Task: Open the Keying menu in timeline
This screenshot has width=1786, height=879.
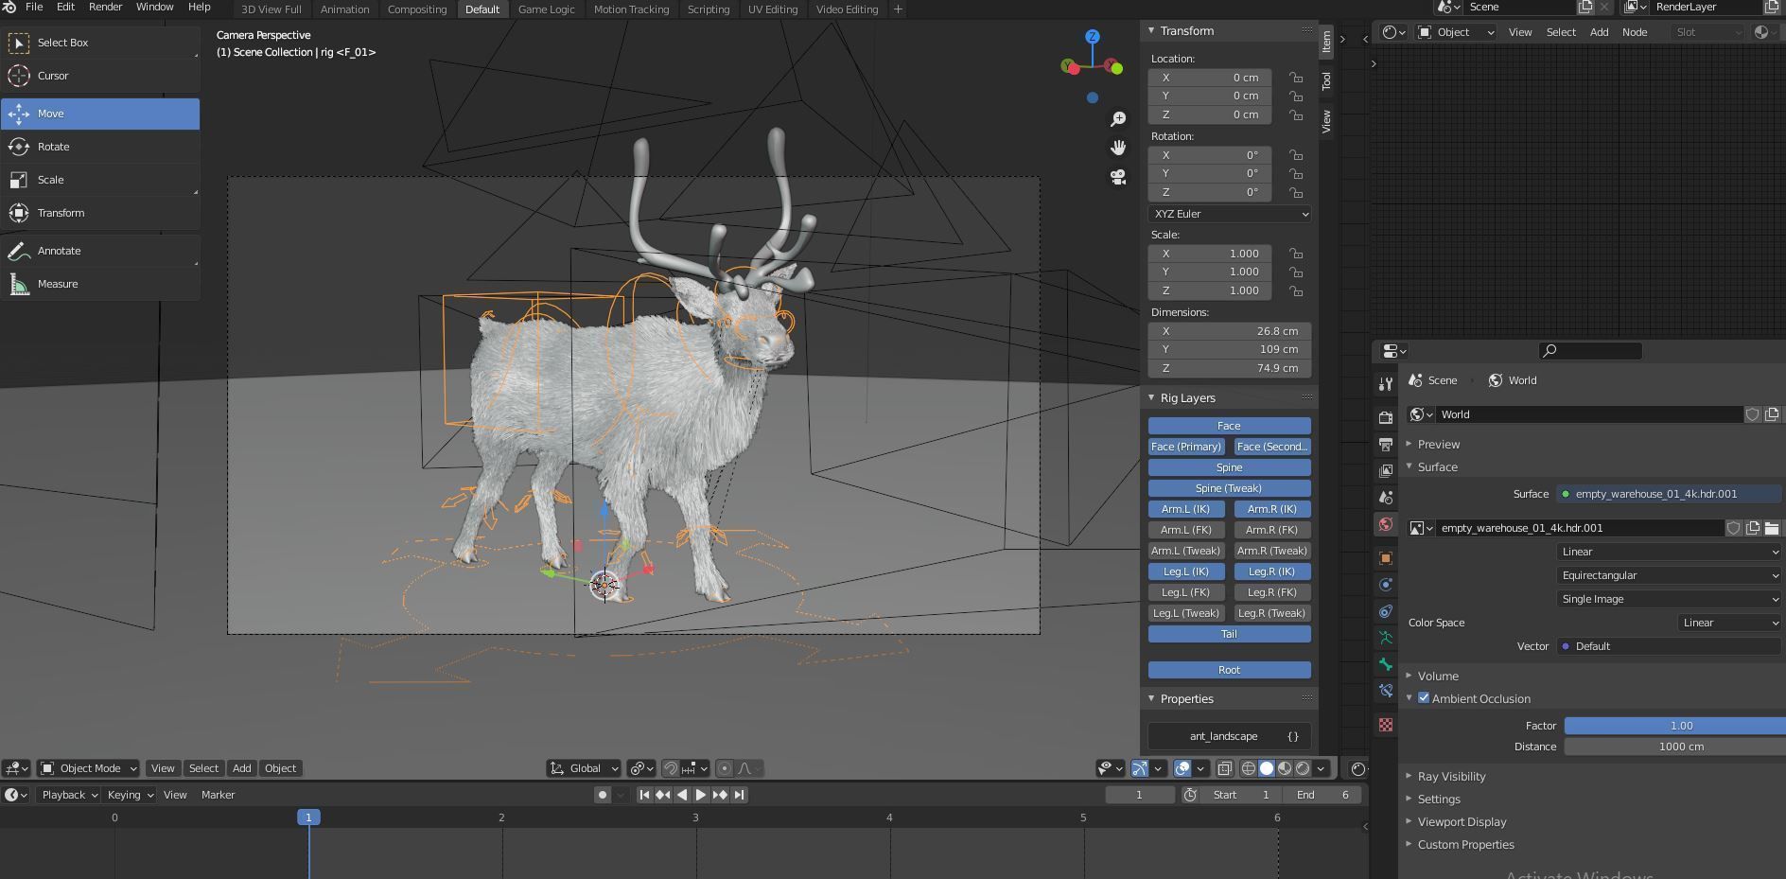Action: [130, 795]
